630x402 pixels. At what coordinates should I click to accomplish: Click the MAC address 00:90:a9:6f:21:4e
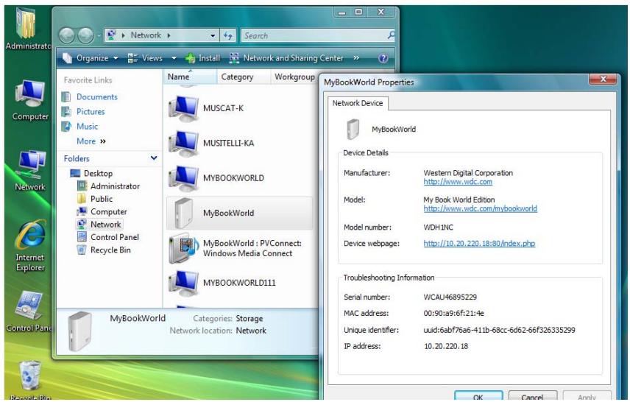click(x=453, y=313)
